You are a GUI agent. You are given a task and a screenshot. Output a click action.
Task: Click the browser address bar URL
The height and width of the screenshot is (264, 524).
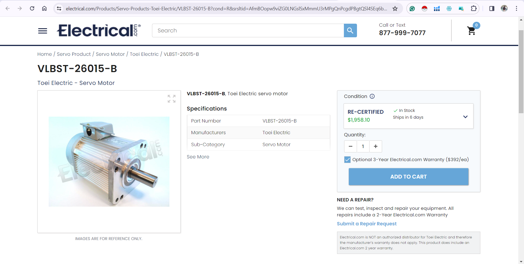(x=226, y=9)
